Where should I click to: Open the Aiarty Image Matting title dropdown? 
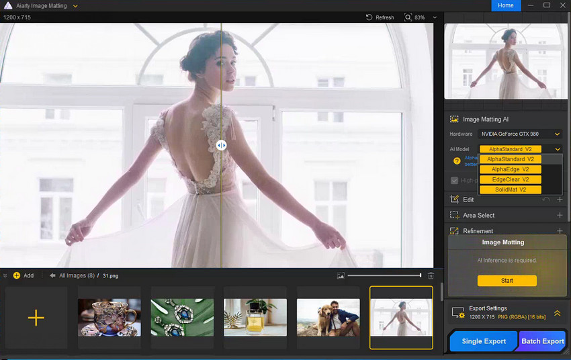click(x=75, y=6)
